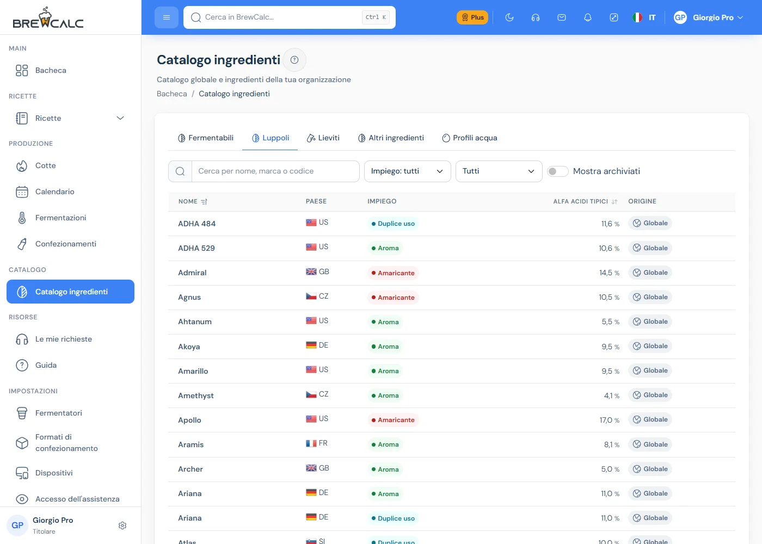762x544 pixels.
Task: Open the mail envelope icon
Action: 562,17
